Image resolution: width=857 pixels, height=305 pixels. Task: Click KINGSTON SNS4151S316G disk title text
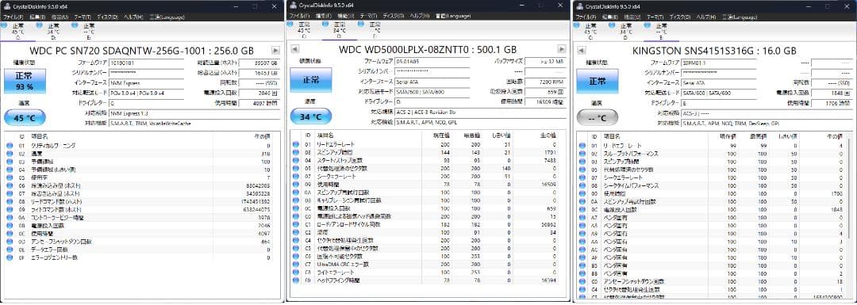(714, 51)
